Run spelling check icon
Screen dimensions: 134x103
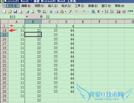point(39,11)
